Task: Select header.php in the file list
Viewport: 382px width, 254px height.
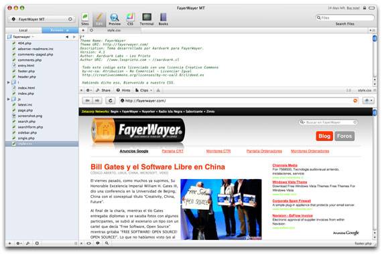Action: click(27, 77)
